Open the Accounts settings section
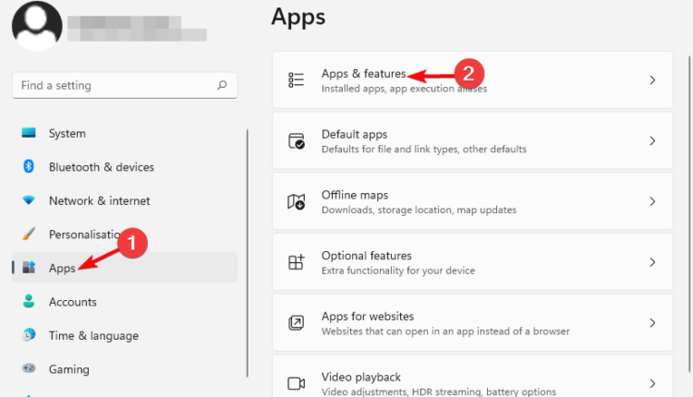The height and width of the screenshot is (397, 693). pyautogui.click(x=72, y=302)
